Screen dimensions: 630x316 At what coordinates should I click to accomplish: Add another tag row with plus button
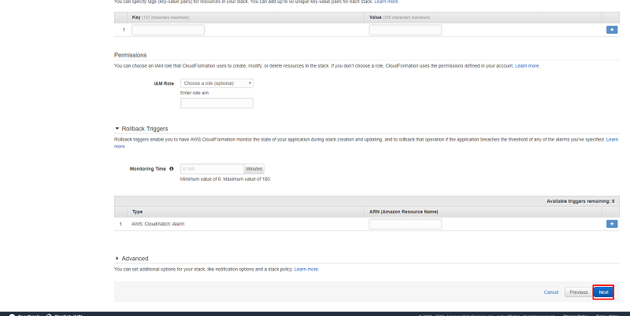(612, 30)
